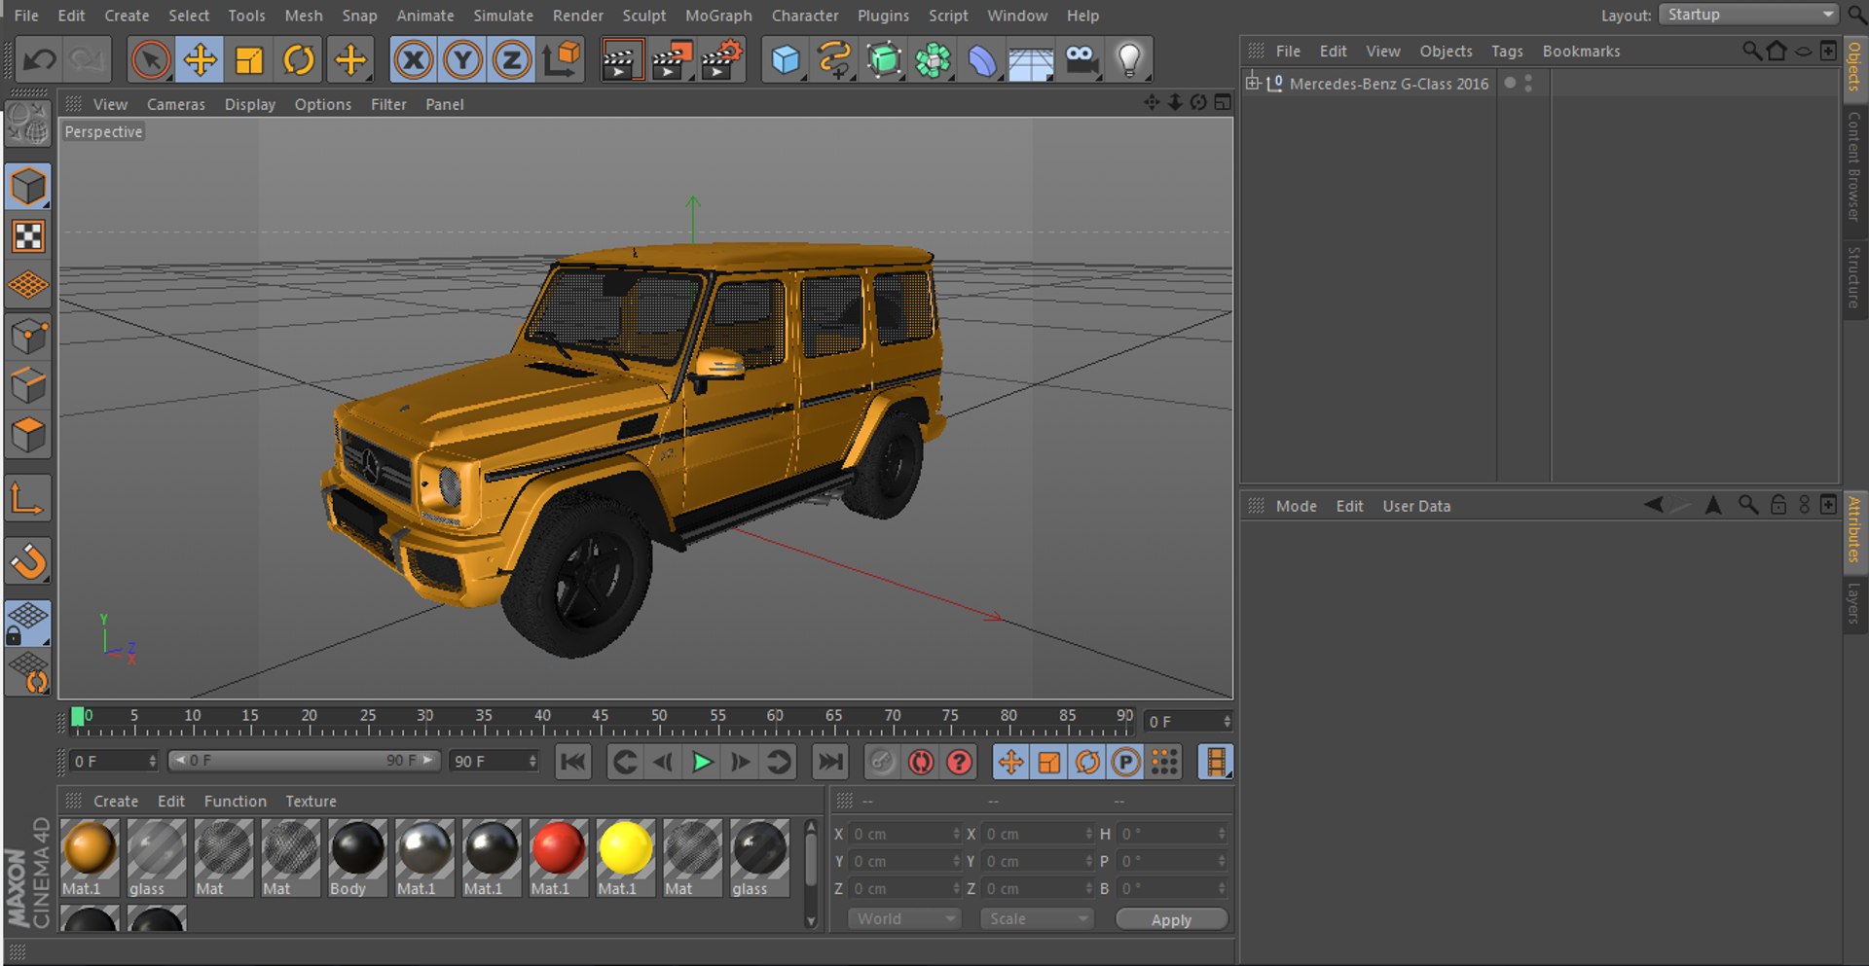Enable Model mode cube icon
1869x966 pixels.
tap(28, 187)
